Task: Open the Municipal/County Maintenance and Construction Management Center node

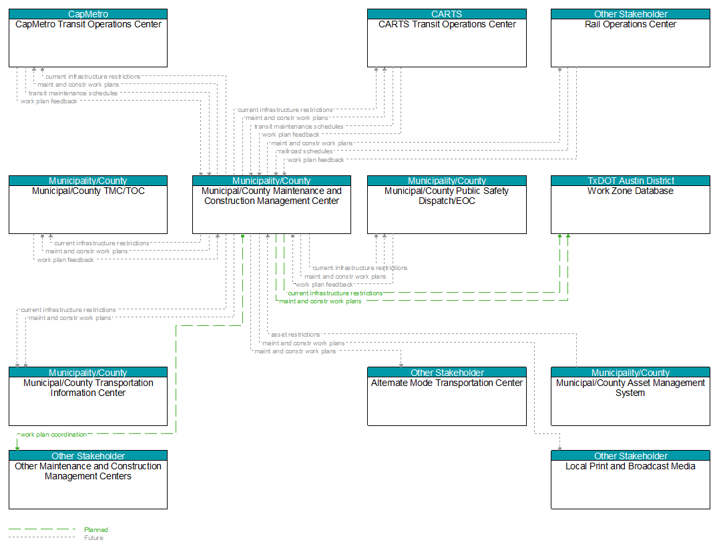Action: coord(272,205)
